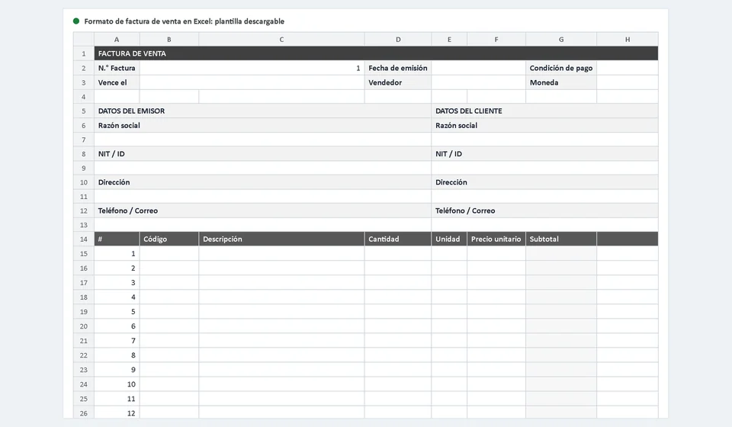The image size is (732, 427).
Task: Select row 4 header
Action: coord(84,97)
